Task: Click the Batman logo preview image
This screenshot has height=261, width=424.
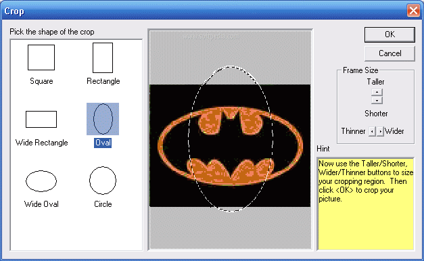Action: pyautogui.click(x=230, y=146)
